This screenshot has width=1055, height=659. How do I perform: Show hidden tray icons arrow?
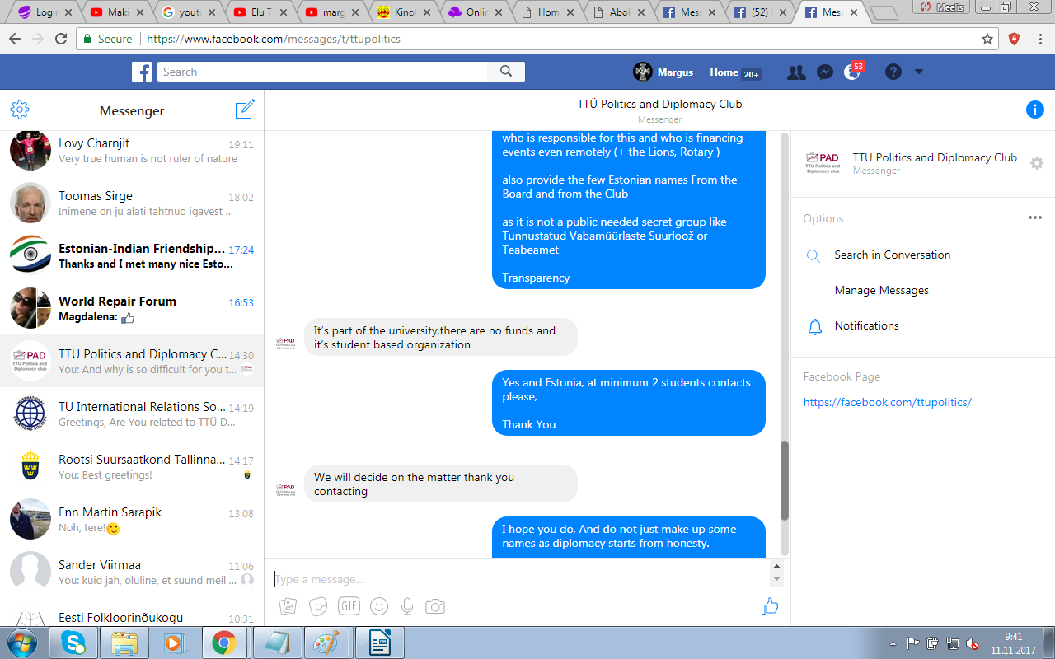click(x=893, y=643)
